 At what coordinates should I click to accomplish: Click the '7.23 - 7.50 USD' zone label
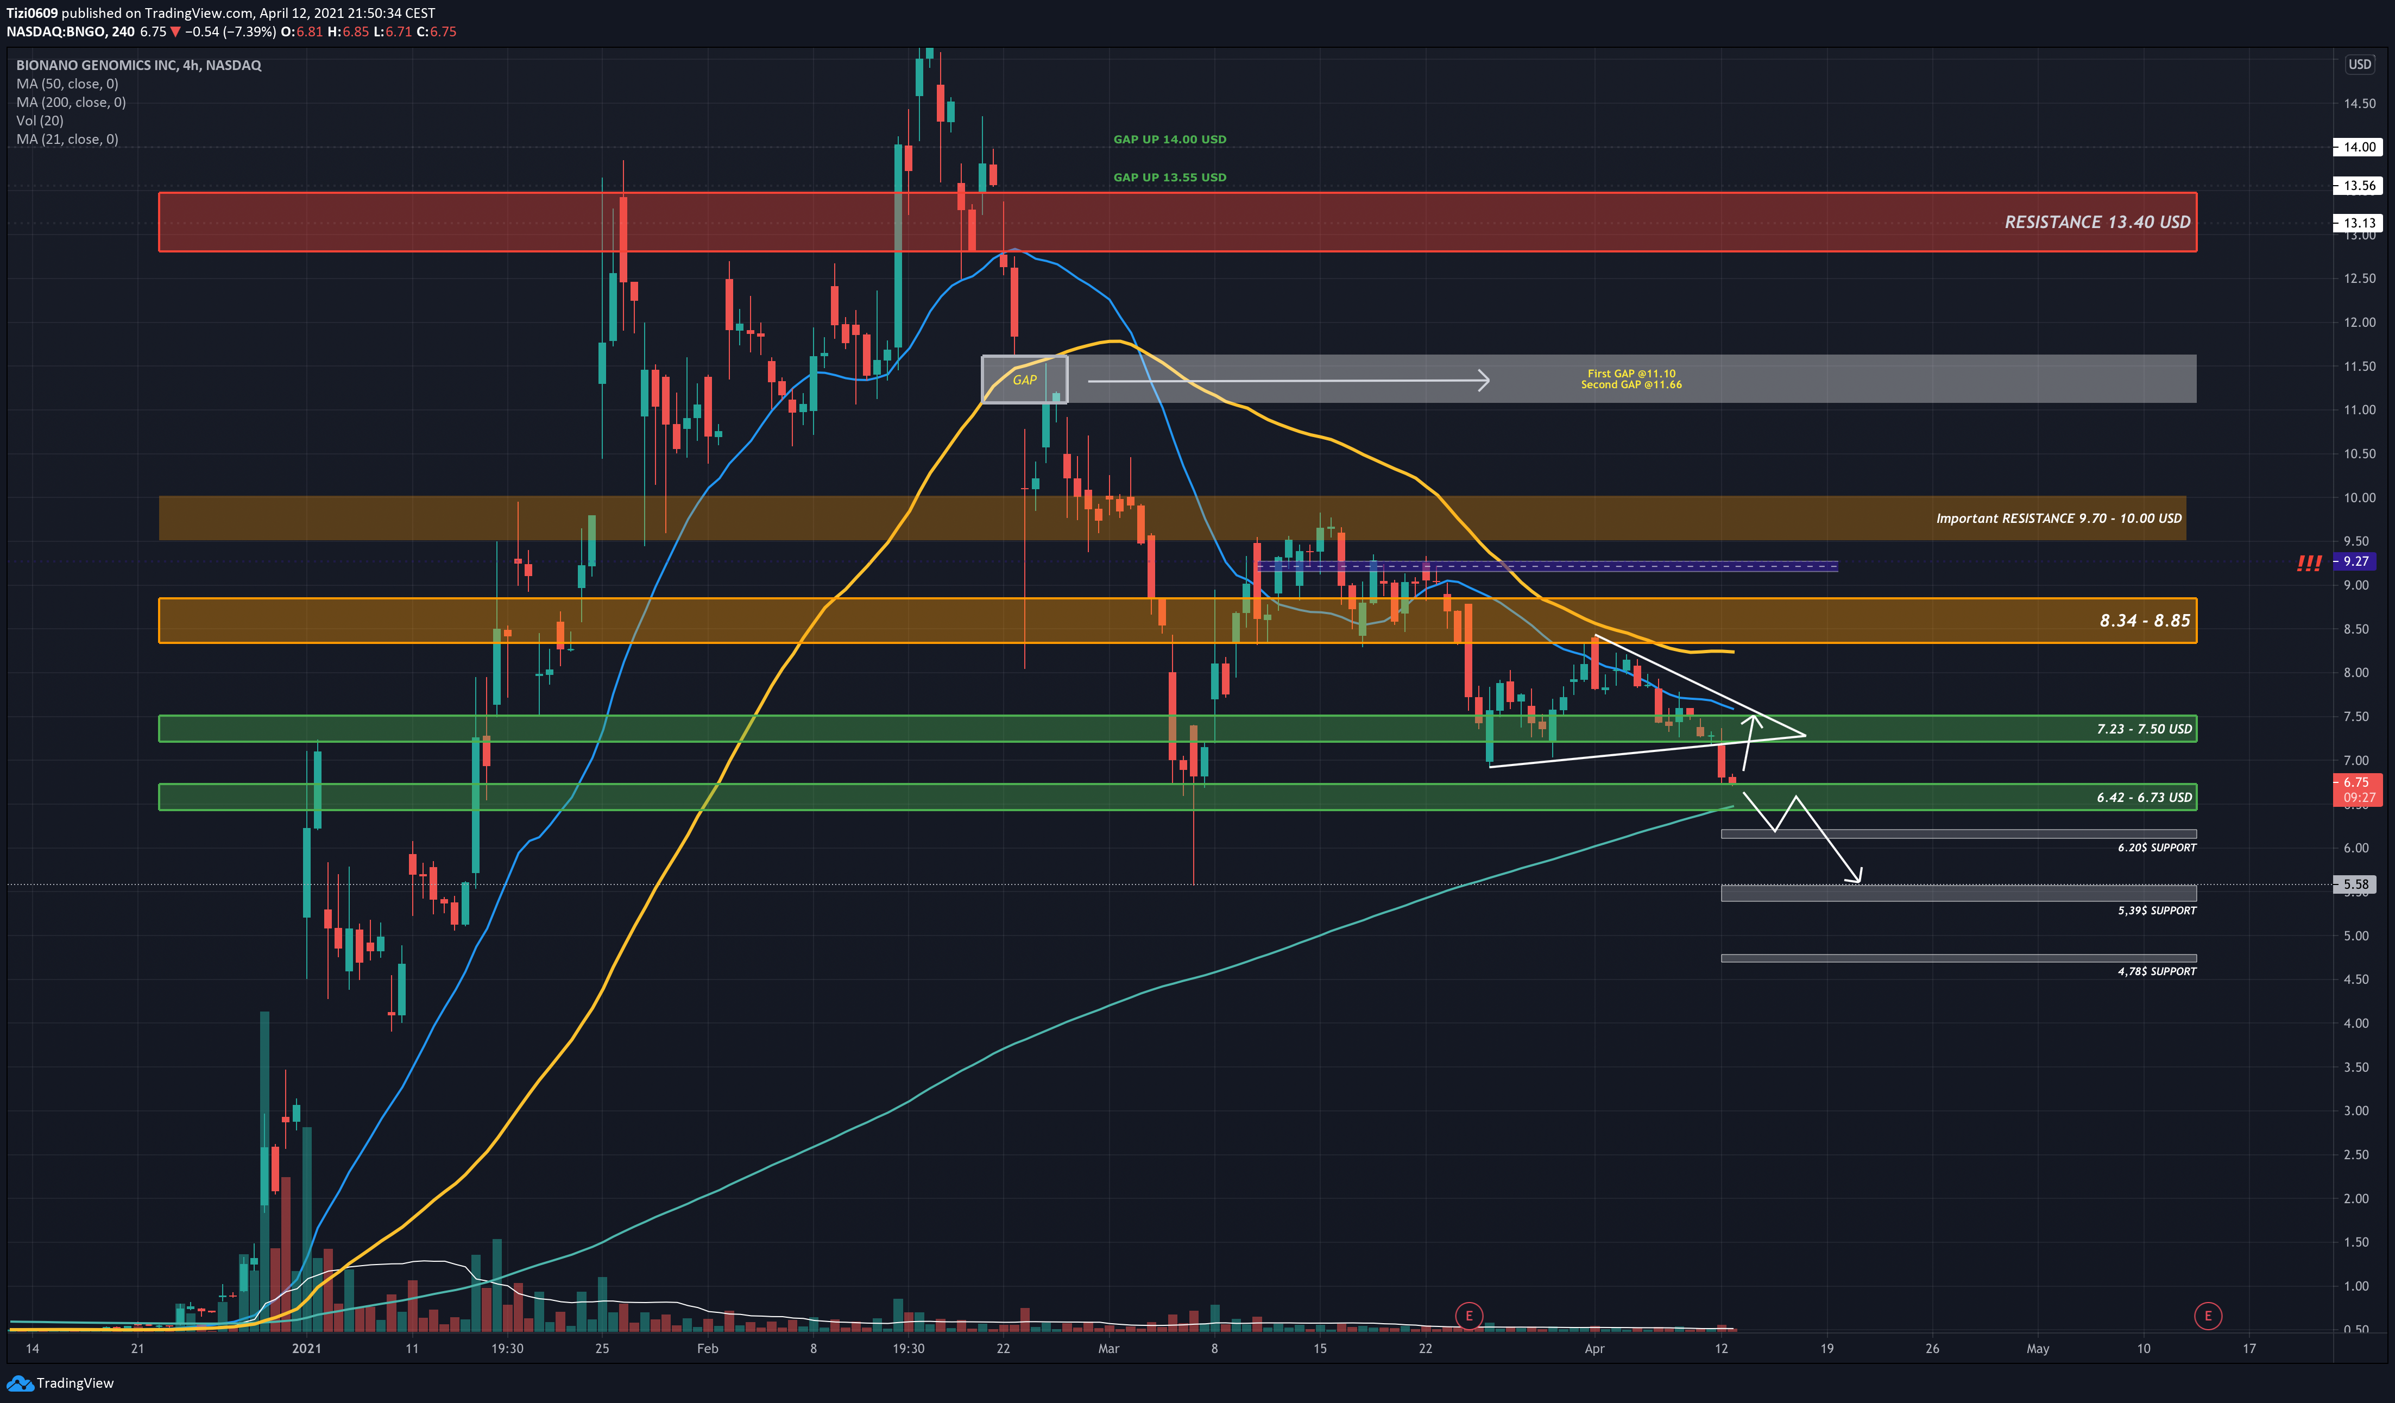pyautogui.click(x=2144, y=729)
